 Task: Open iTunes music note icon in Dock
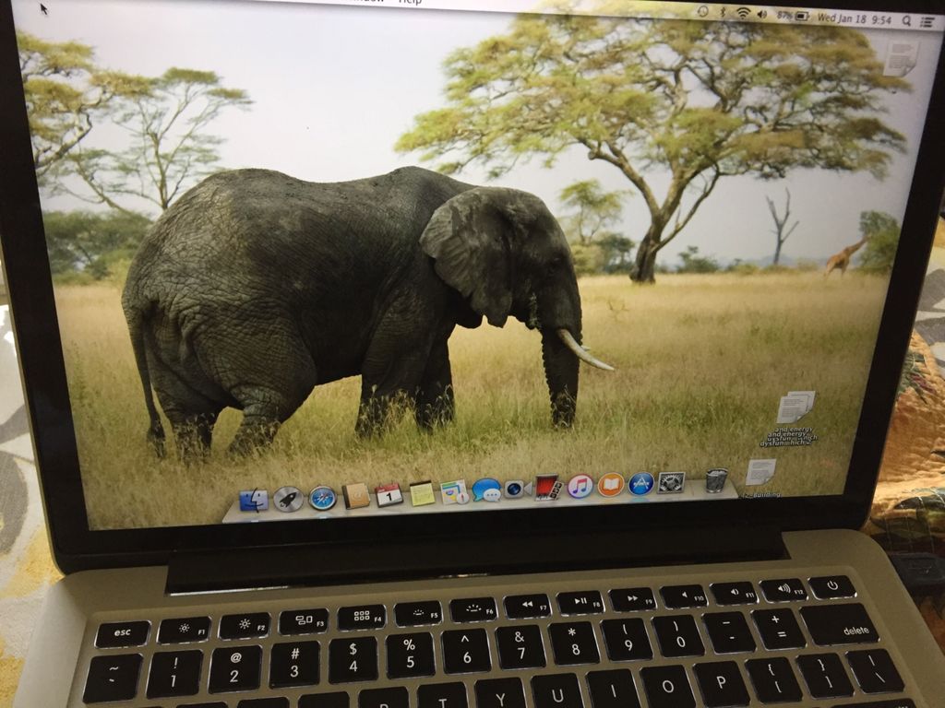pos(580,486)
